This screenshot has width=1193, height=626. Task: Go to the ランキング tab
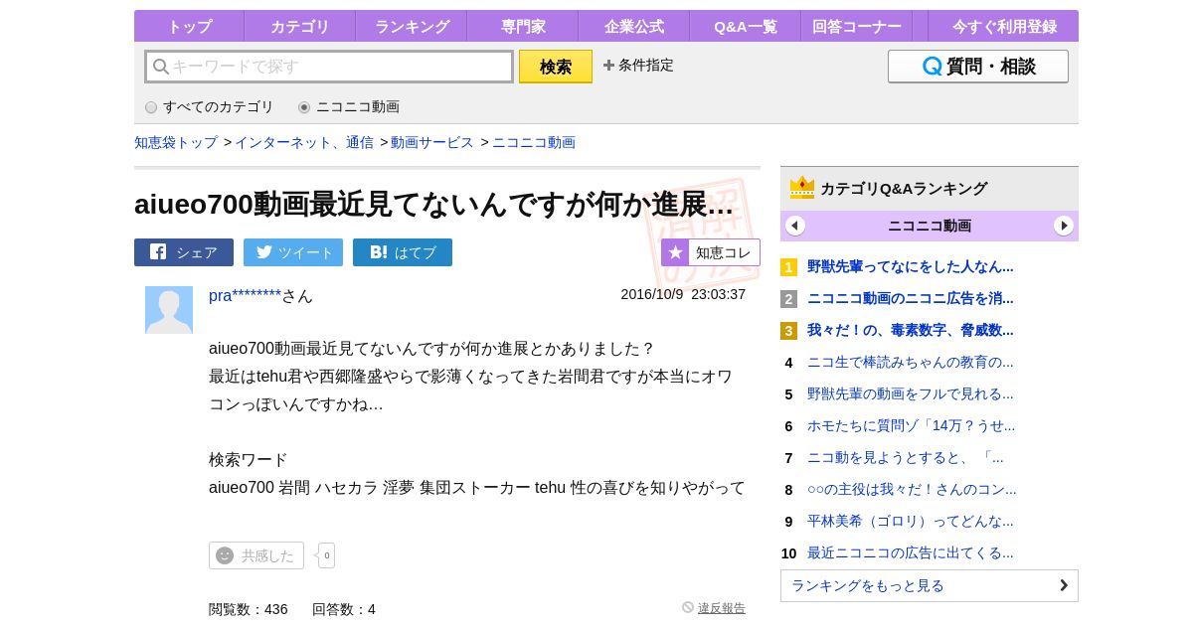pos(411,27)
